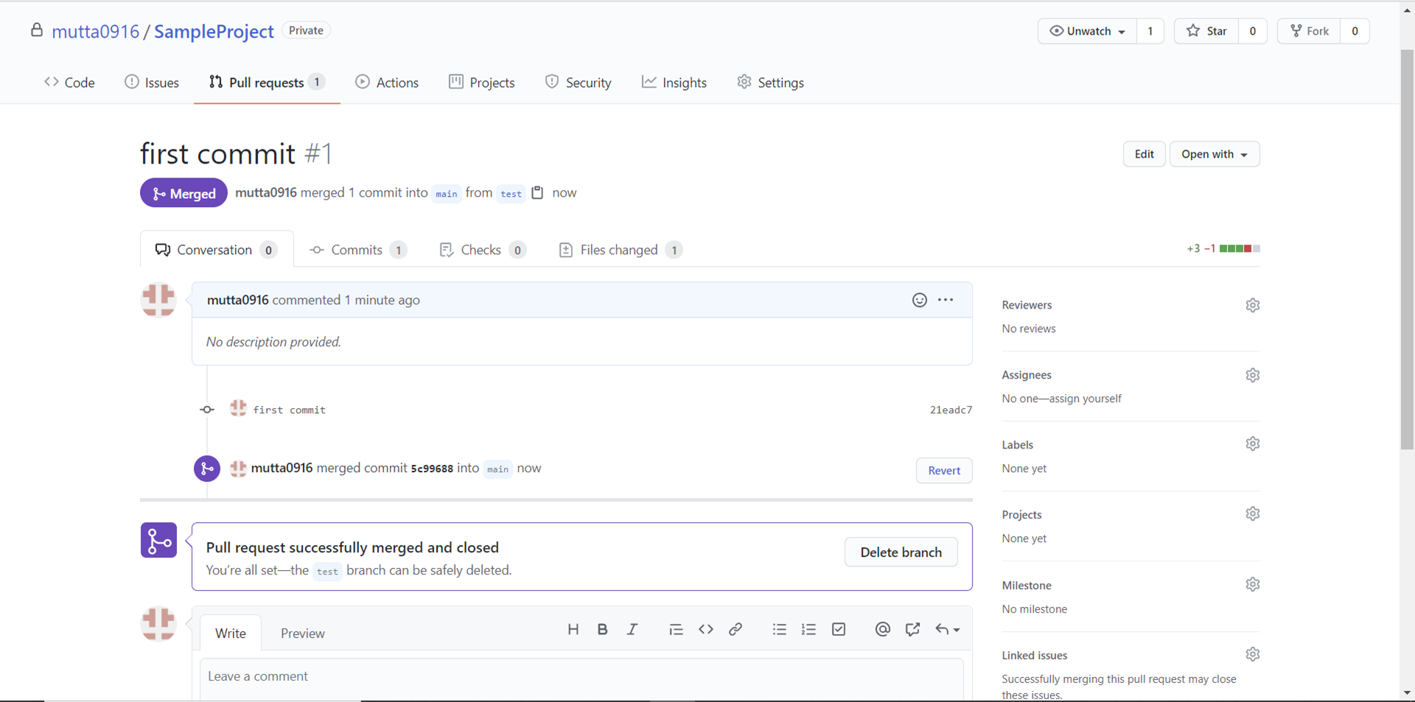Insert a bulleted list
1415x702 pixels.
pos(779,629)
